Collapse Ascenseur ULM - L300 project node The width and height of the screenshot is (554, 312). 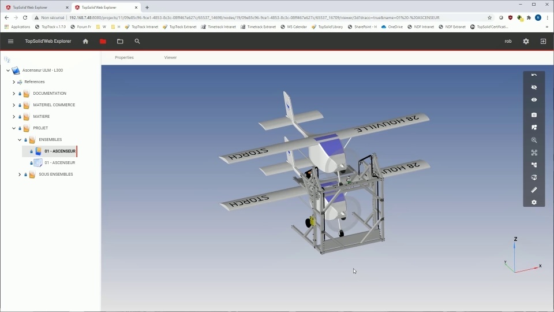pos(8,70)
